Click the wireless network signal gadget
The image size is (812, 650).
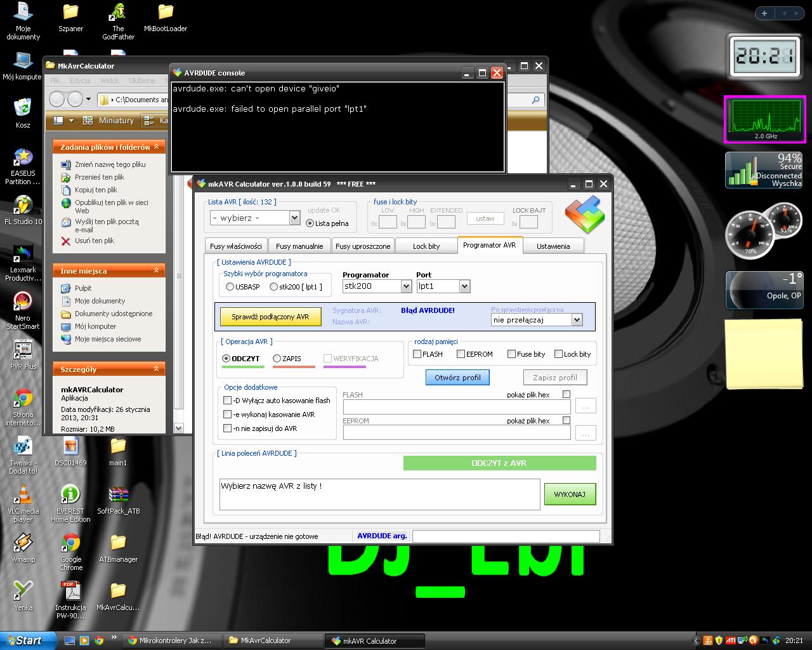point(764,169)
